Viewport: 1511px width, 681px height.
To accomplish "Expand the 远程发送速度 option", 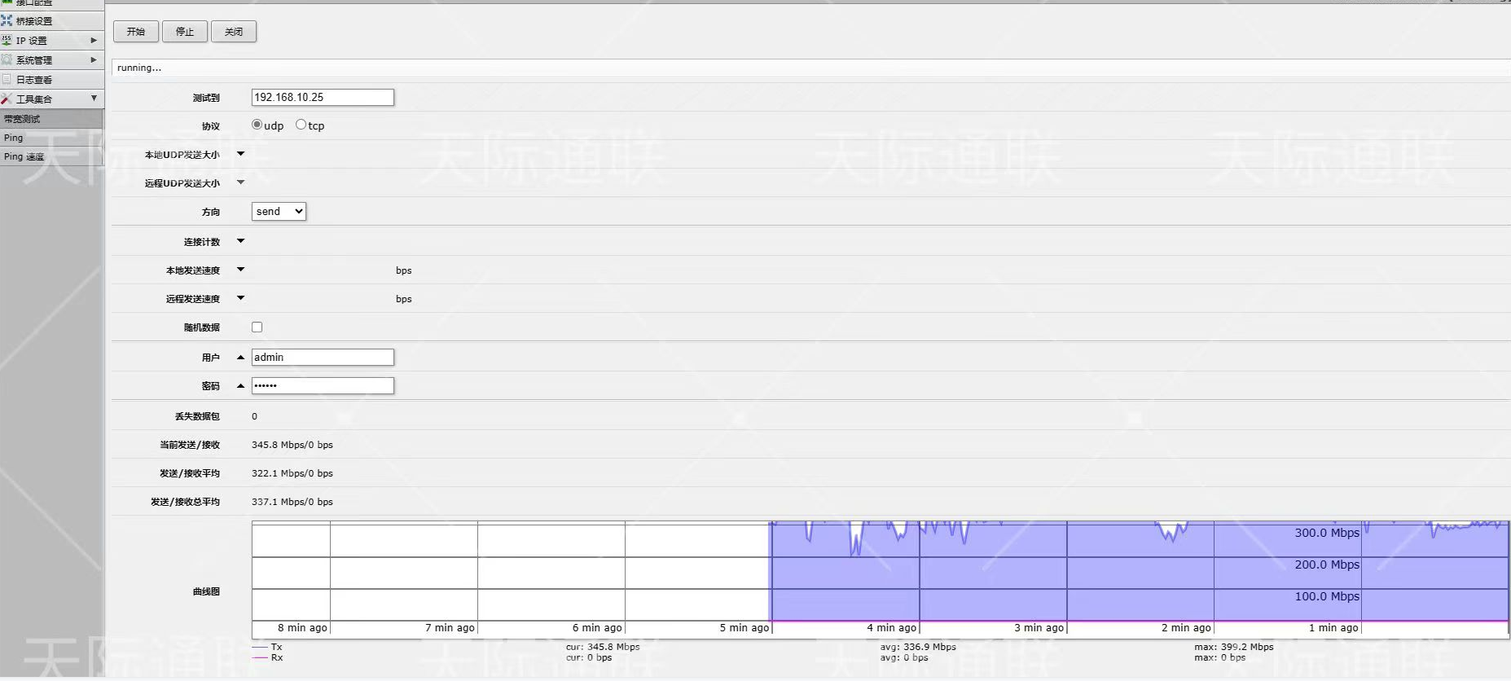I will coord(240,298).
